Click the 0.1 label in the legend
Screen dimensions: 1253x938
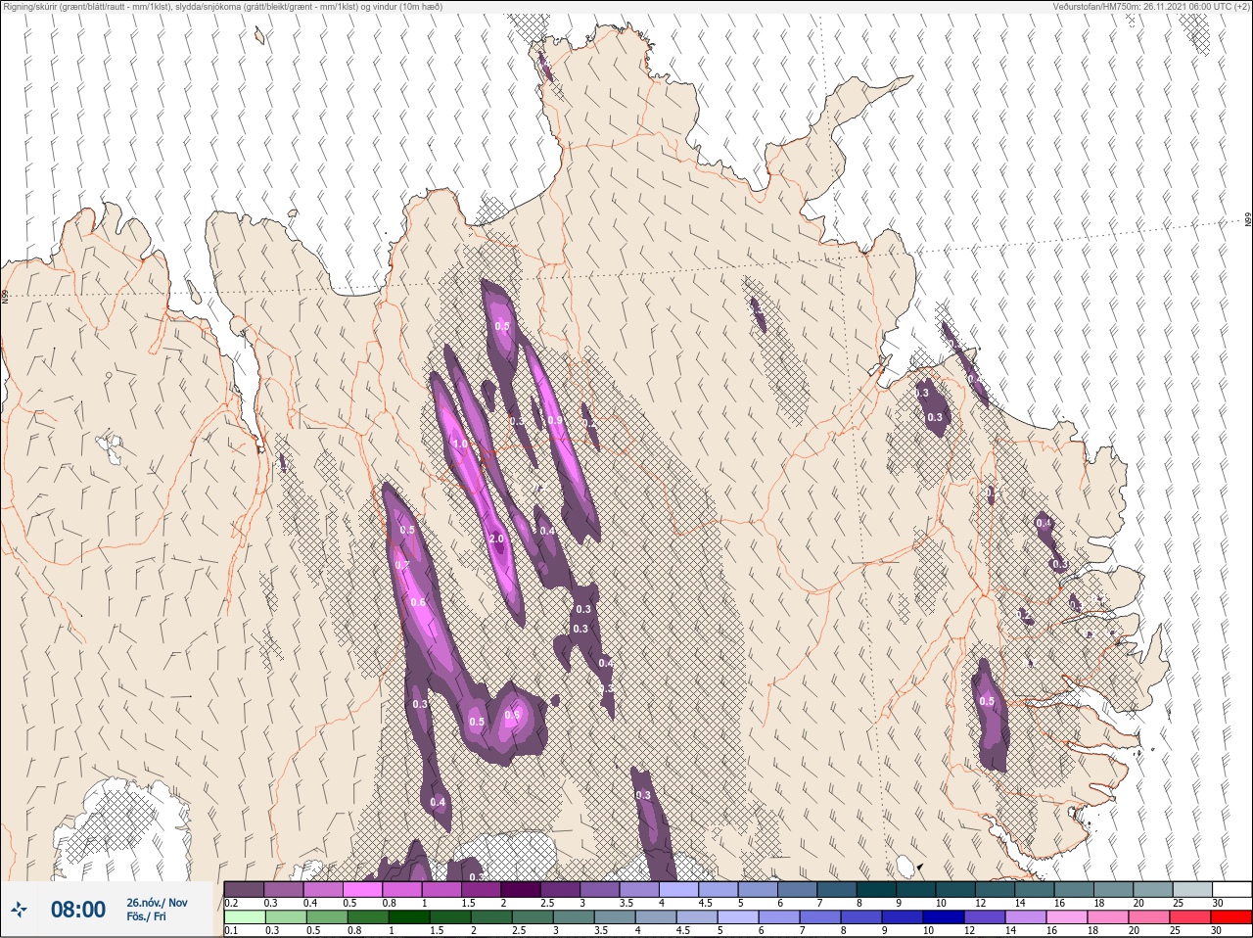(x=231, y=931)
